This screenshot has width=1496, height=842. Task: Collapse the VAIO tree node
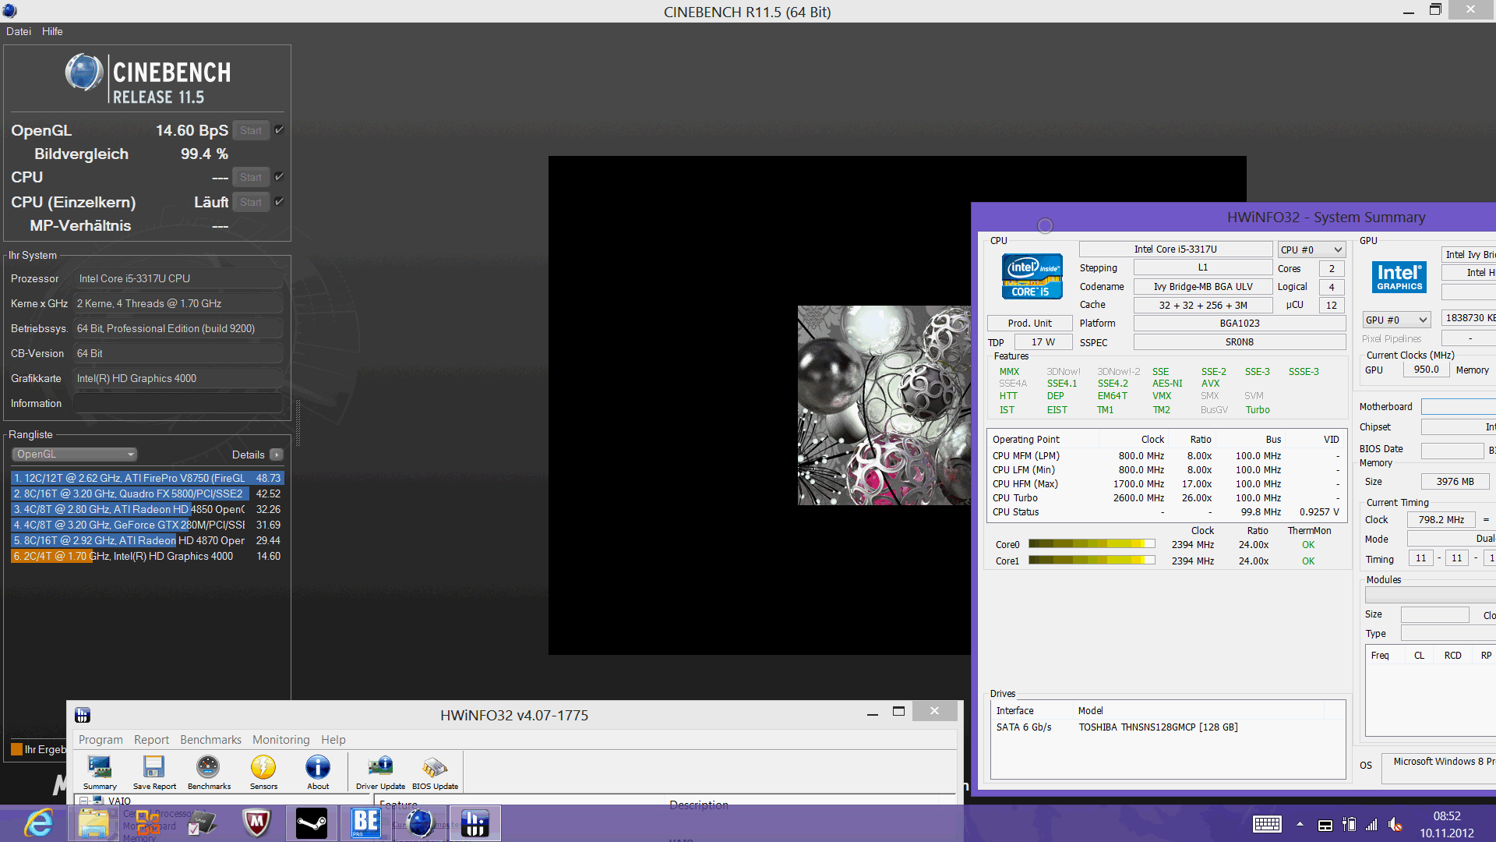click(83, 801)
